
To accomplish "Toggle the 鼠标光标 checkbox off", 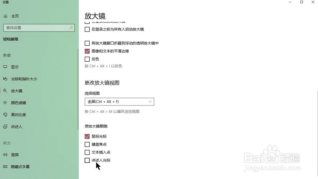I will (x=87, y=136).
